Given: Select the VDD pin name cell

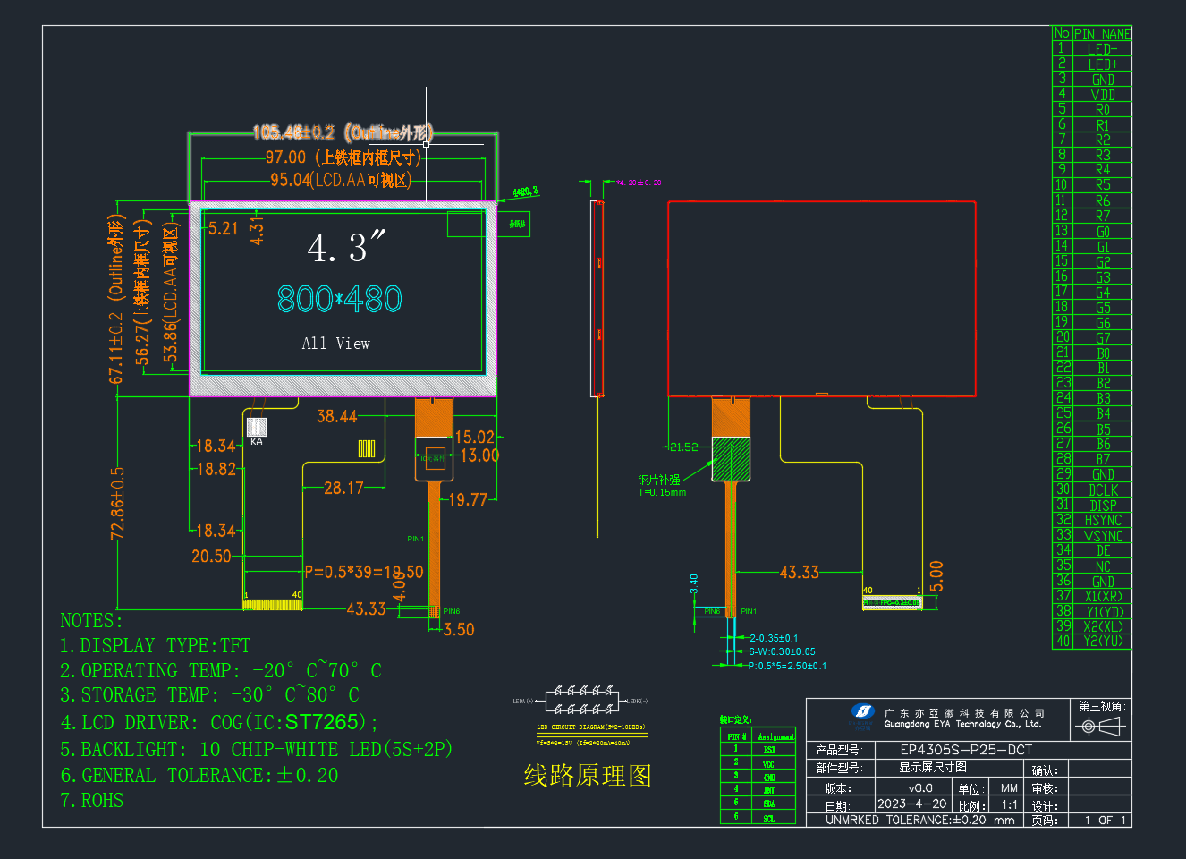Looking at the screenshot, I should point(1103,95).
